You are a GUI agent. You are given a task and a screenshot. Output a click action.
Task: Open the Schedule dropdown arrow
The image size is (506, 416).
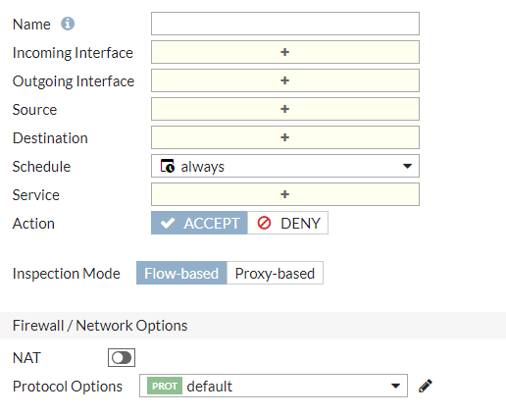click(407, 166)
